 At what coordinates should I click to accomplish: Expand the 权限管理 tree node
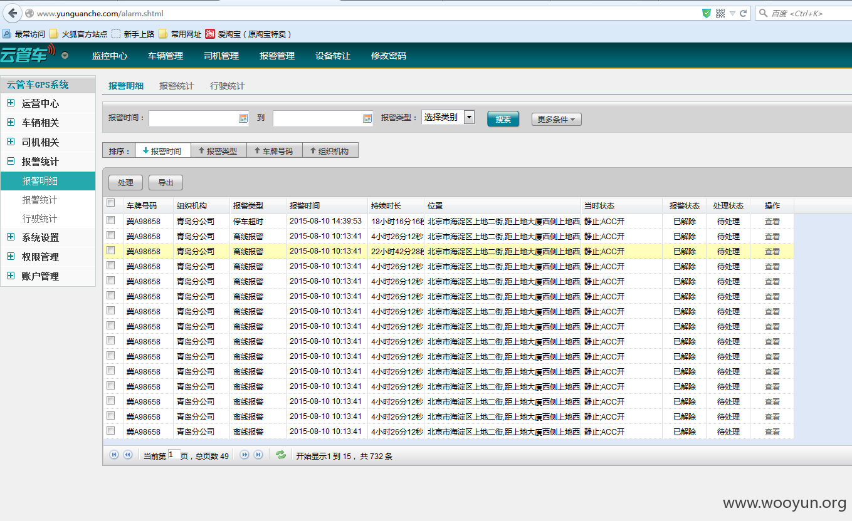[x=11, y=257]
